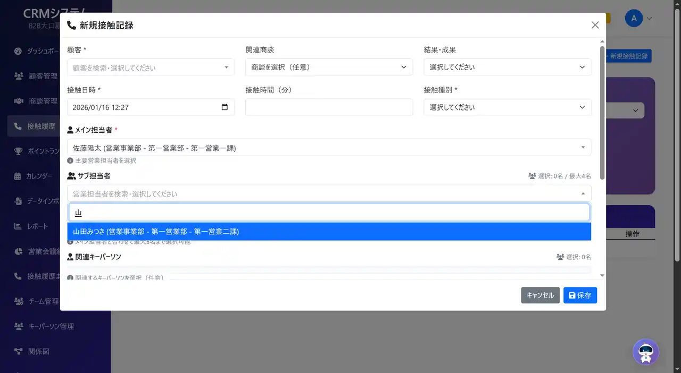The image size is (681, 373).
Task: Save the record with the 保存 button
Action: 580,295
